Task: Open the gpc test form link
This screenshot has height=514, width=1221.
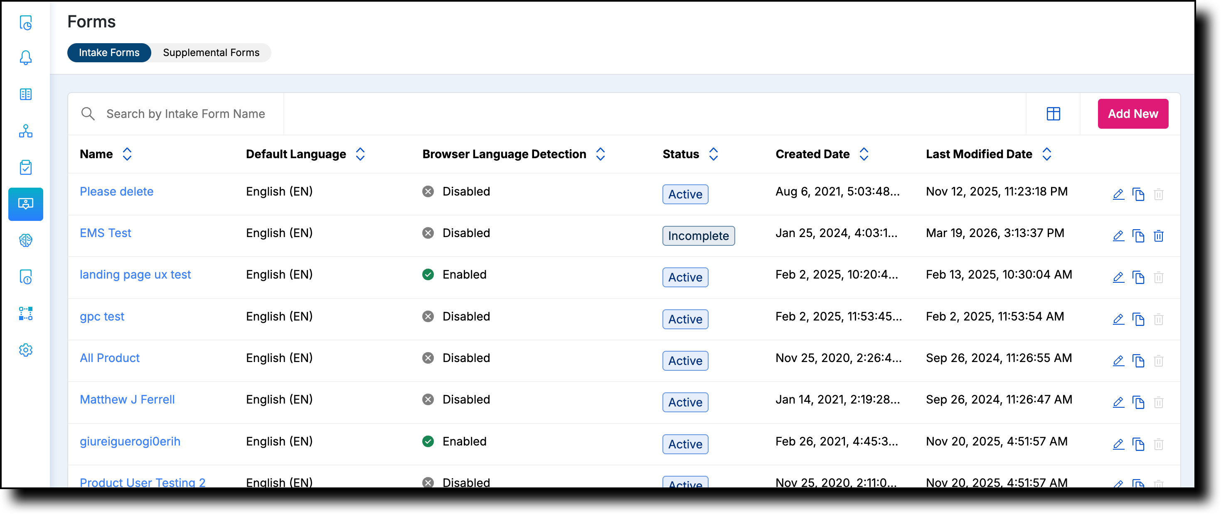Action: (102, 316)
